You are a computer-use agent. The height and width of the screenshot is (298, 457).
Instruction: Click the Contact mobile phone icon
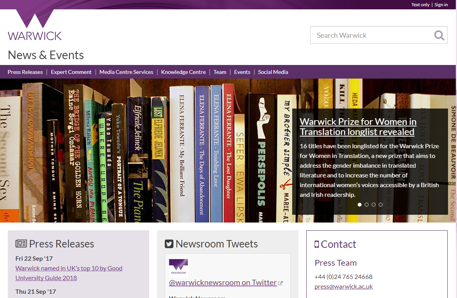click(317, 244)
